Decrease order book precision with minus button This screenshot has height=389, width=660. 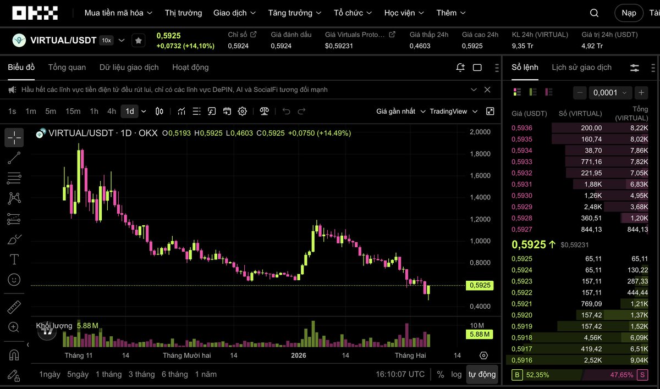(580, 93)
